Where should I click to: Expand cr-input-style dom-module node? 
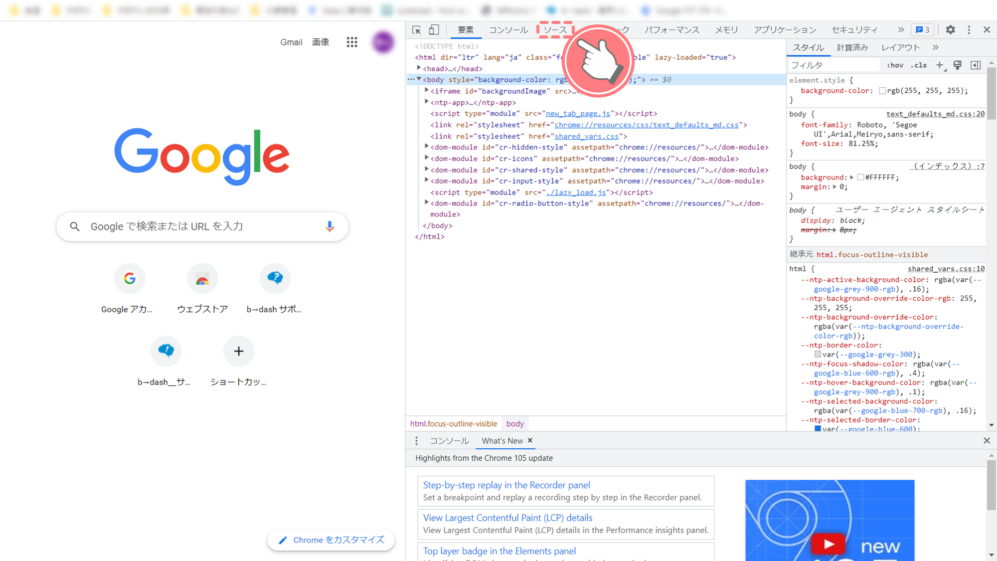click(x=427, y=181)
